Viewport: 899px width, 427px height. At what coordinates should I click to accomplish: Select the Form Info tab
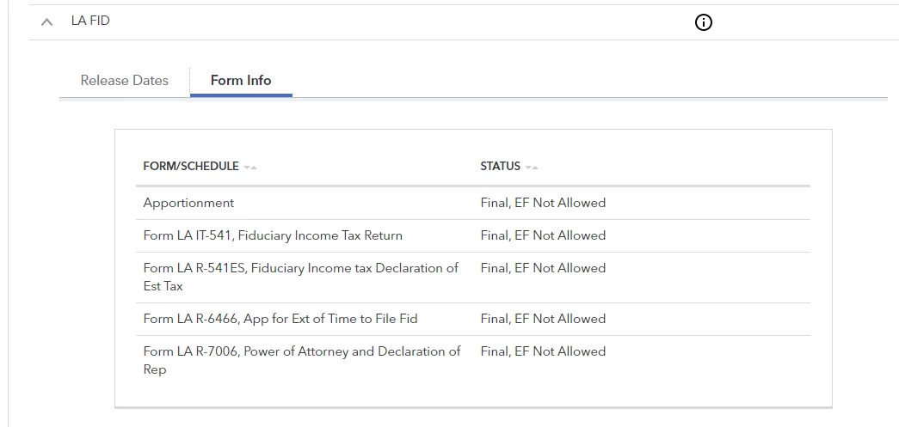coord(241,80)
